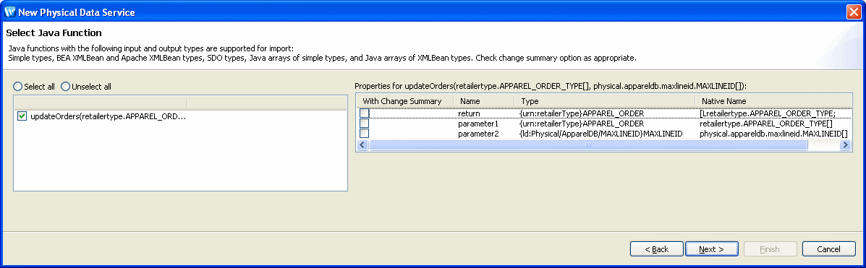Click the {ld:Physical/ApparelDB/MAXLINEID}MAXLINEID type cell
The image size is (866, 268).
tap(601, 134)
